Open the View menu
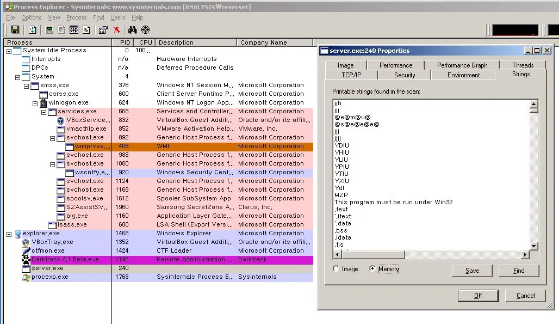 tap(54, 17)
